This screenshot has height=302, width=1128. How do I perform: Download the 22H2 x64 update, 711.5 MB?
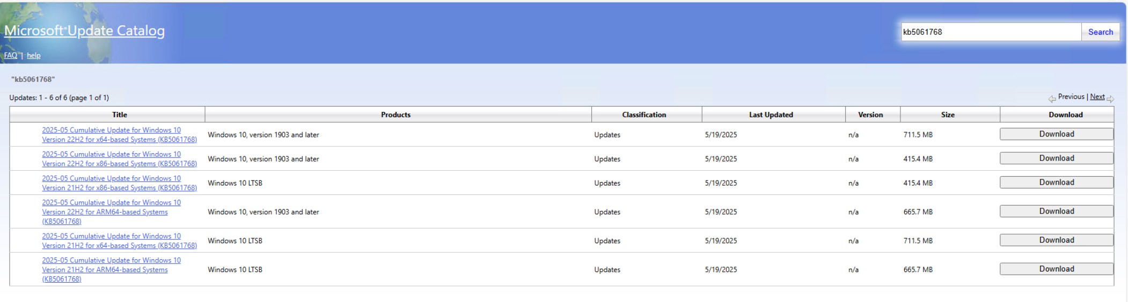(x=1056, y=134)
